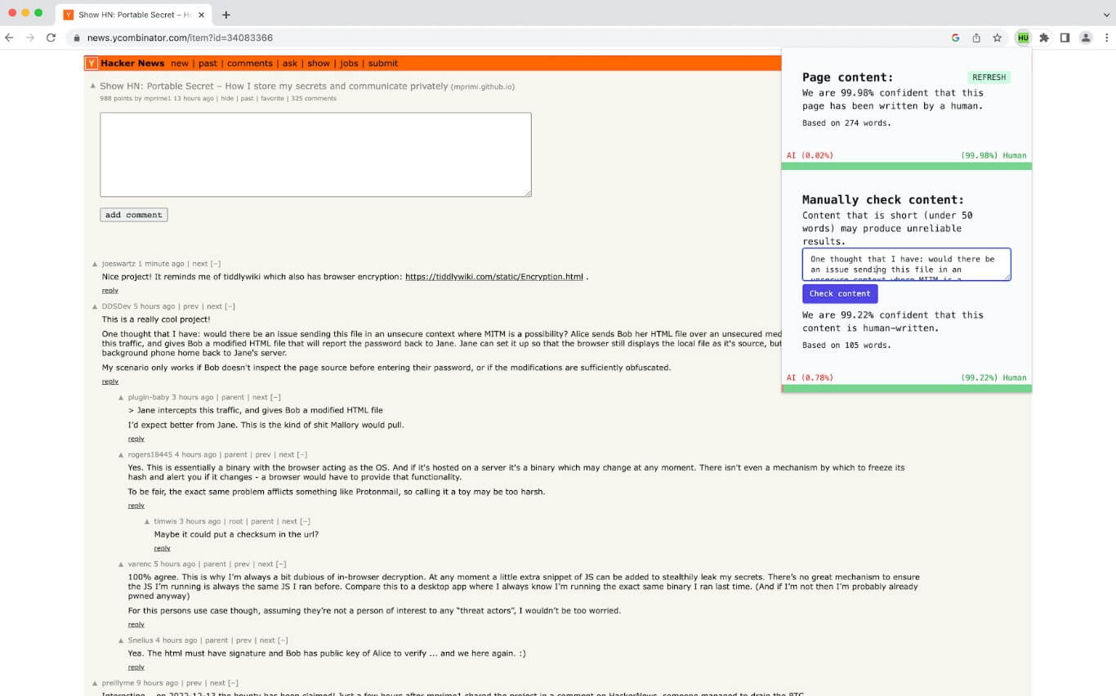Screen dimensions: 1116x696
Task: Open the 'jobs' section
Action: pos(349,63)
